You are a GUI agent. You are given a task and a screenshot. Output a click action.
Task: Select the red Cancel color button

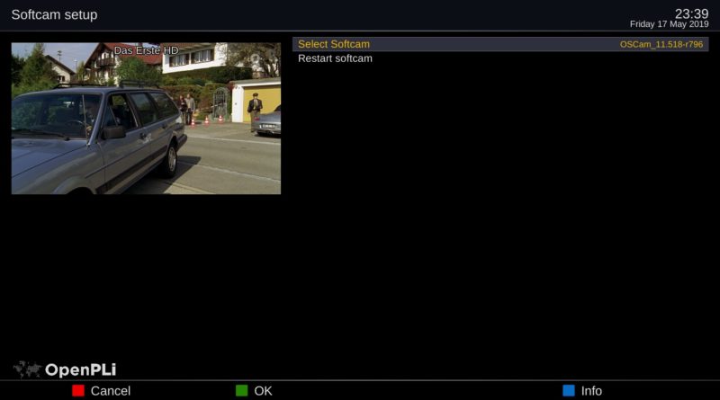pos(78,390)
